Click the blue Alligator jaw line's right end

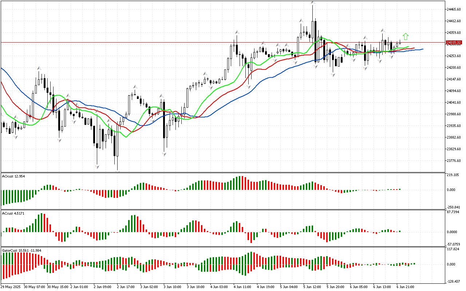[x=422, y=49]
